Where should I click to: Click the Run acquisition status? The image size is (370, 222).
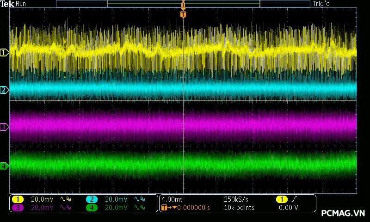(x=21, y=4)
